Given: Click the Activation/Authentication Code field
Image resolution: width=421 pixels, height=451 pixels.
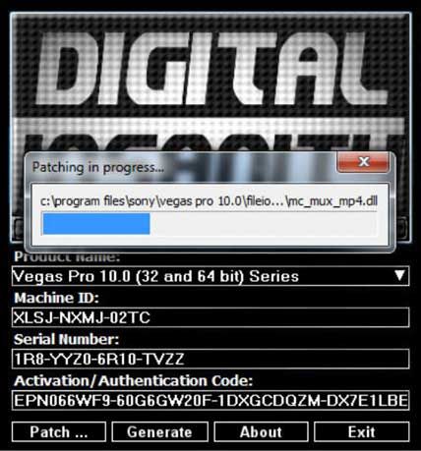Looking at the screenshot, I should pyautogui.click(x=210, y=400).
